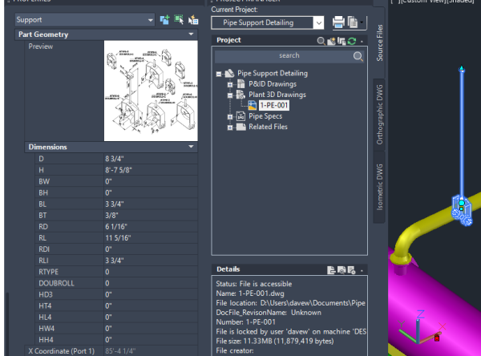Switch to the Isometric DWG tab
The height and width of the screenshot is (356, 481).
(x=379, y=187)
